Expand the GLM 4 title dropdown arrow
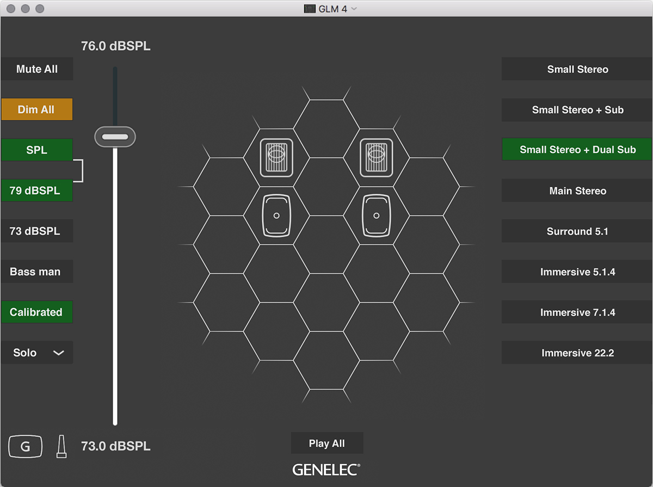This screenshot has width=653, height=487. tap(354, 9)
